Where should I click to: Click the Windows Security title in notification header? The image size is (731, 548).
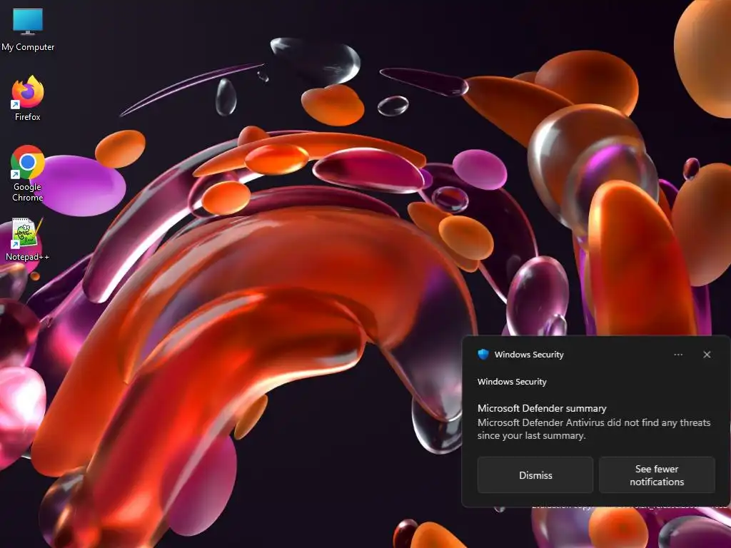click(529, 355)
